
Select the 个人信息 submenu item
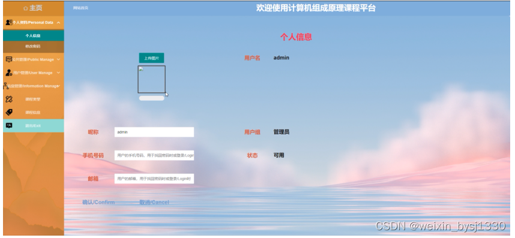(34, 35)
